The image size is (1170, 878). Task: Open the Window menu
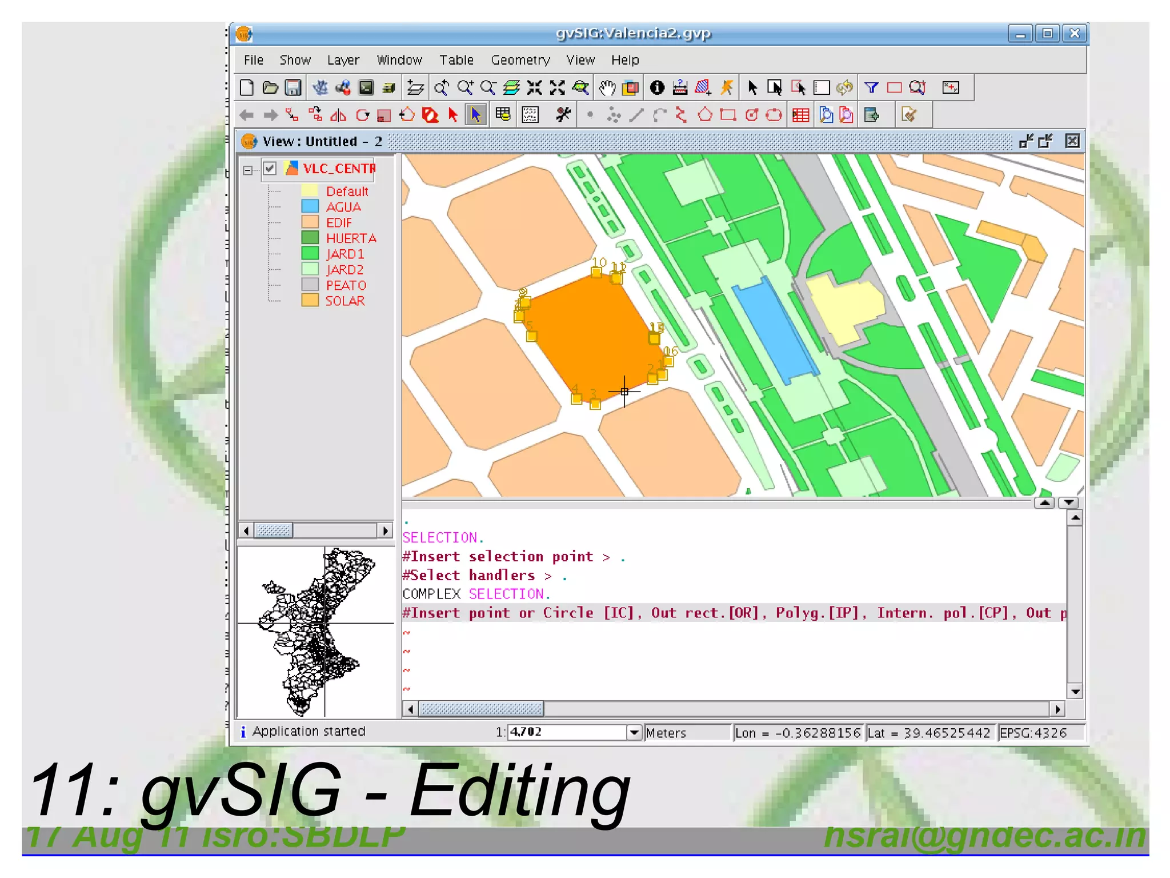[399, 60]
